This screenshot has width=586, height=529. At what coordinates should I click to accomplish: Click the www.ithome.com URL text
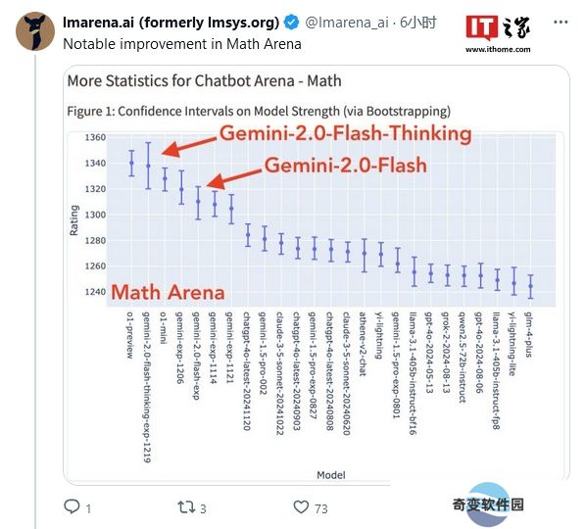[x=498, y=49]
